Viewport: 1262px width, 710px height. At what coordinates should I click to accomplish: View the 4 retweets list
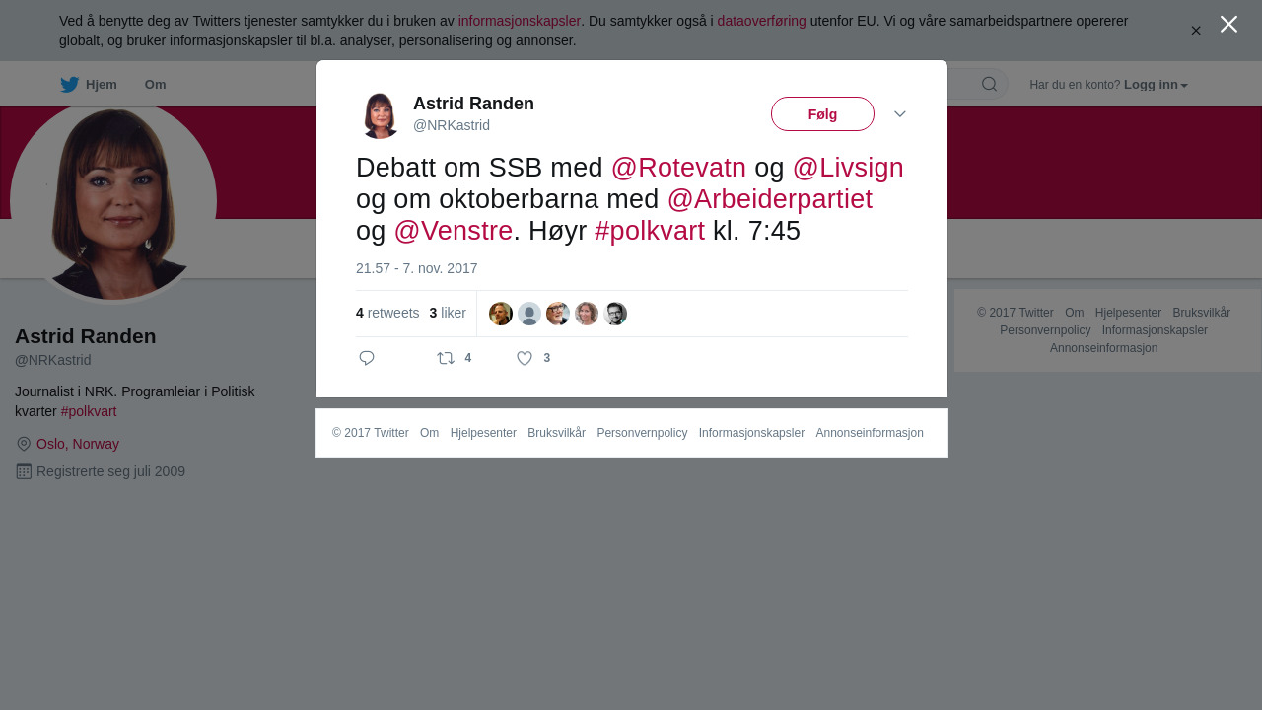tap(387, 313)
